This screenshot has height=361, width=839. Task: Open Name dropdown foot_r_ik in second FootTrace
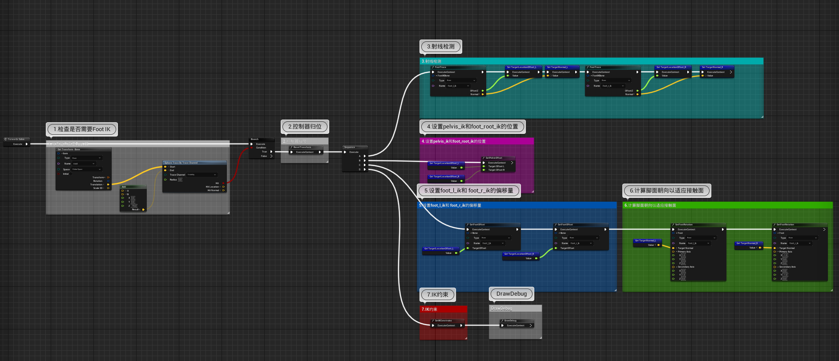[613, 86]
